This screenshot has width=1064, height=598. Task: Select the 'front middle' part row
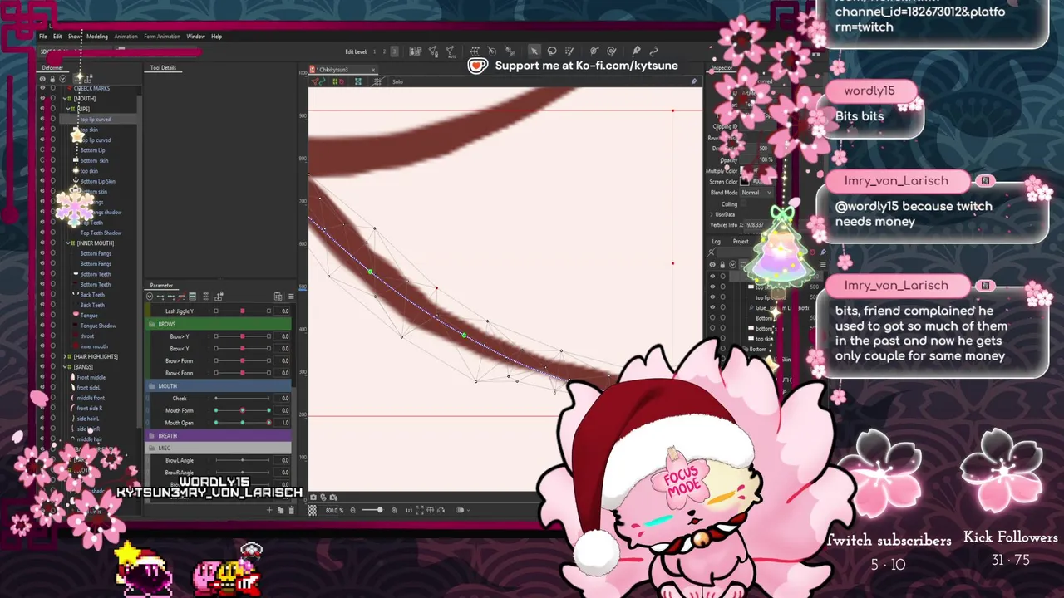point(91,377)
